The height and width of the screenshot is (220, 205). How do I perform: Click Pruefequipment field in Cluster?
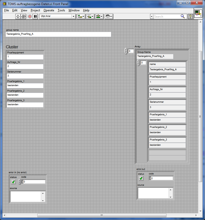(x=25, y=57)
